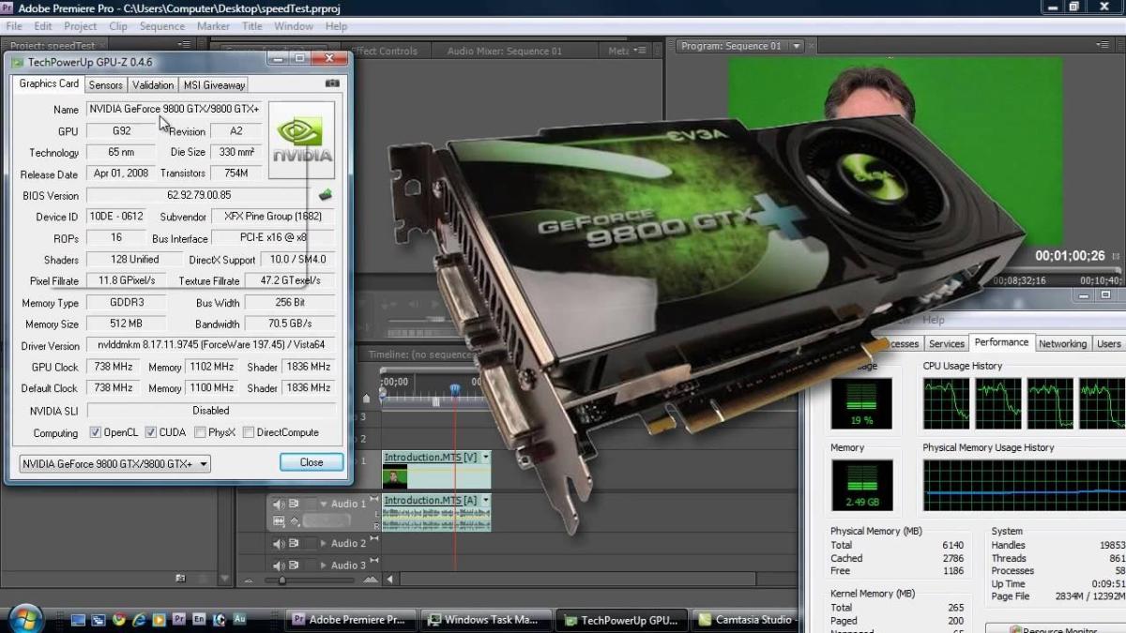Expand the Audio 2 track triangle
The image size is (1126, 633).
(324, 543)
